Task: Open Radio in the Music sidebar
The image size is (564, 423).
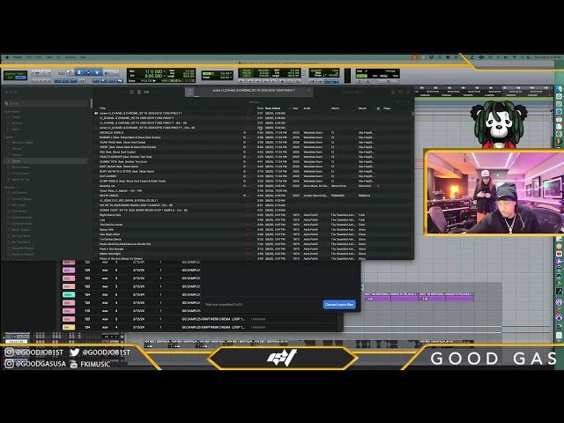Action: [x=16, y=130]
